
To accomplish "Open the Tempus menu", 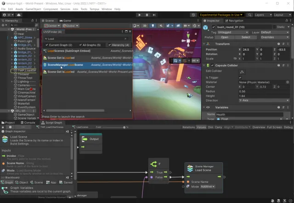I will pos(94,9).
